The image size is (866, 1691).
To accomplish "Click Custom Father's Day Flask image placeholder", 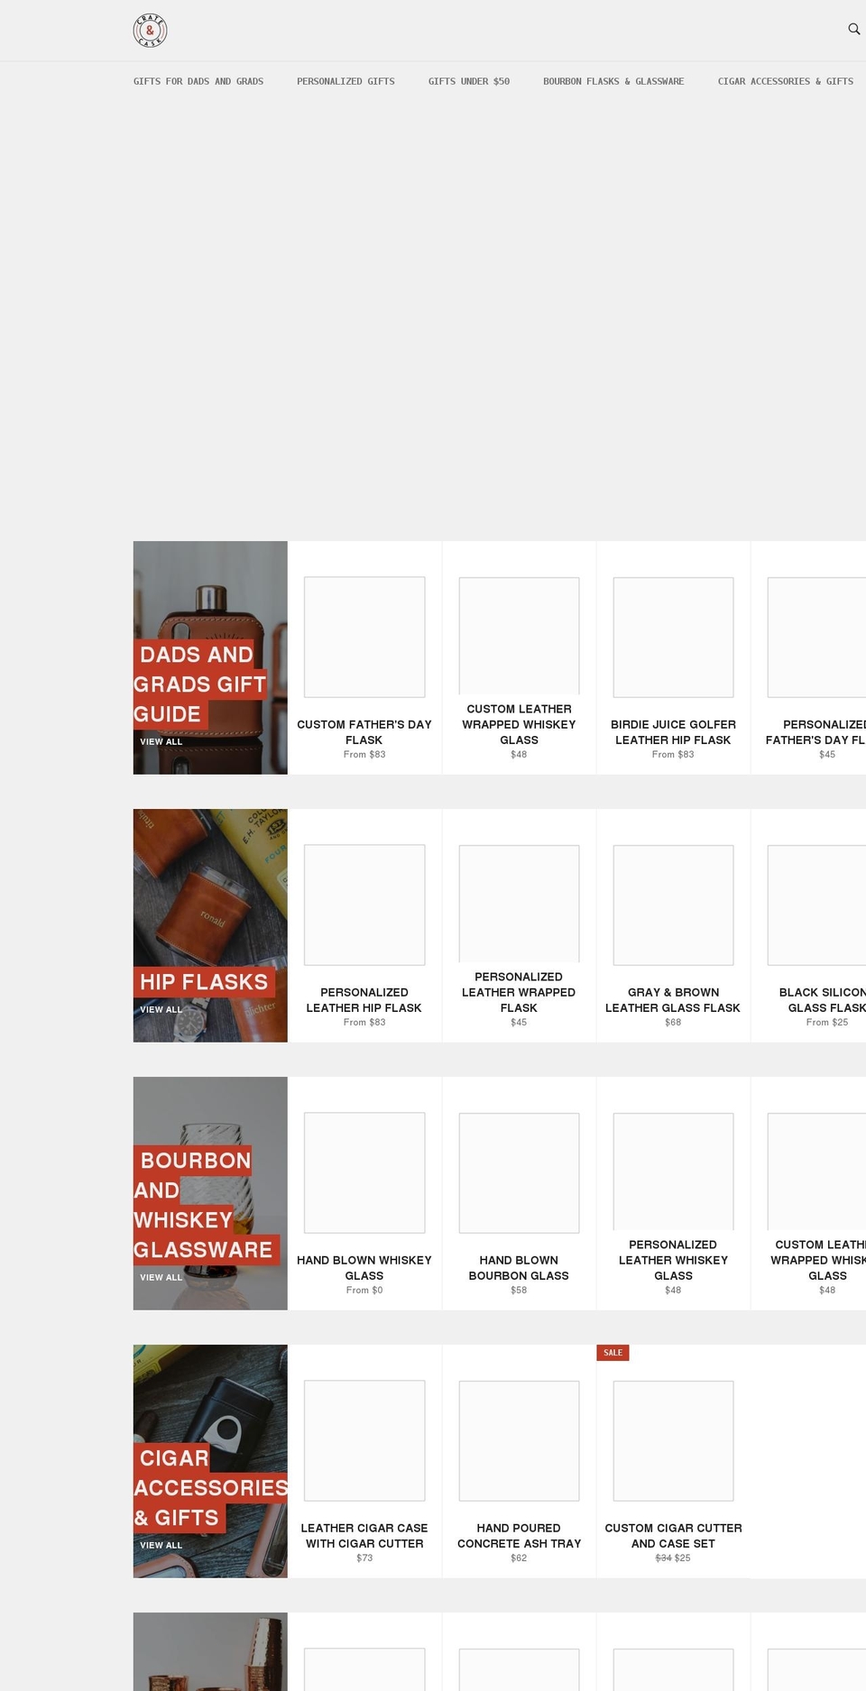I will tap(364, 637).
